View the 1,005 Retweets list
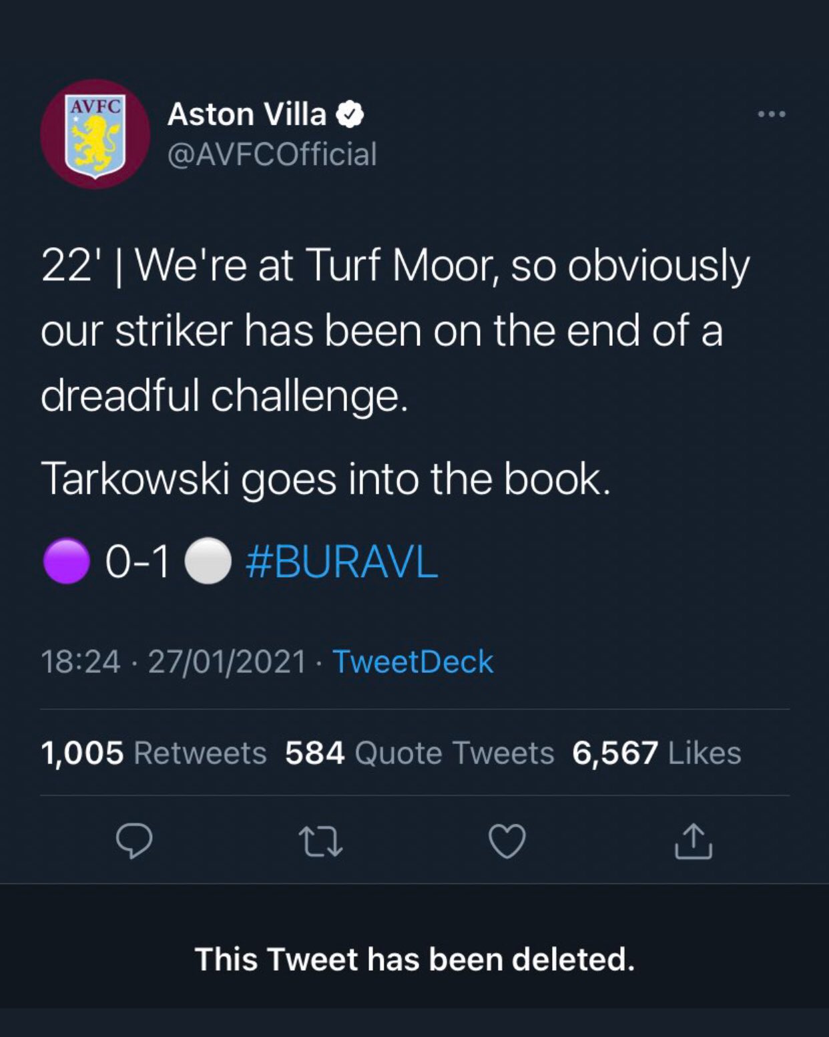829x1037 pixels. click(x=154, y=753)
